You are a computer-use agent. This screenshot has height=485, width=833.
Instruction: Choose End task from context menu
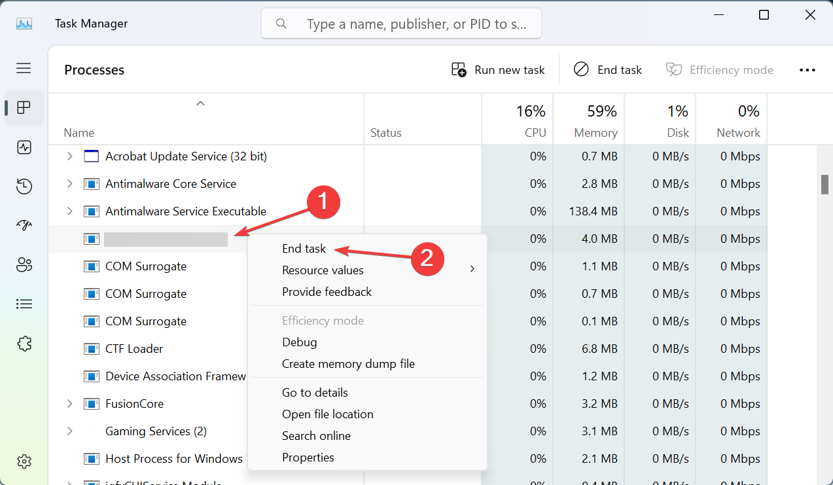point(304,249)
